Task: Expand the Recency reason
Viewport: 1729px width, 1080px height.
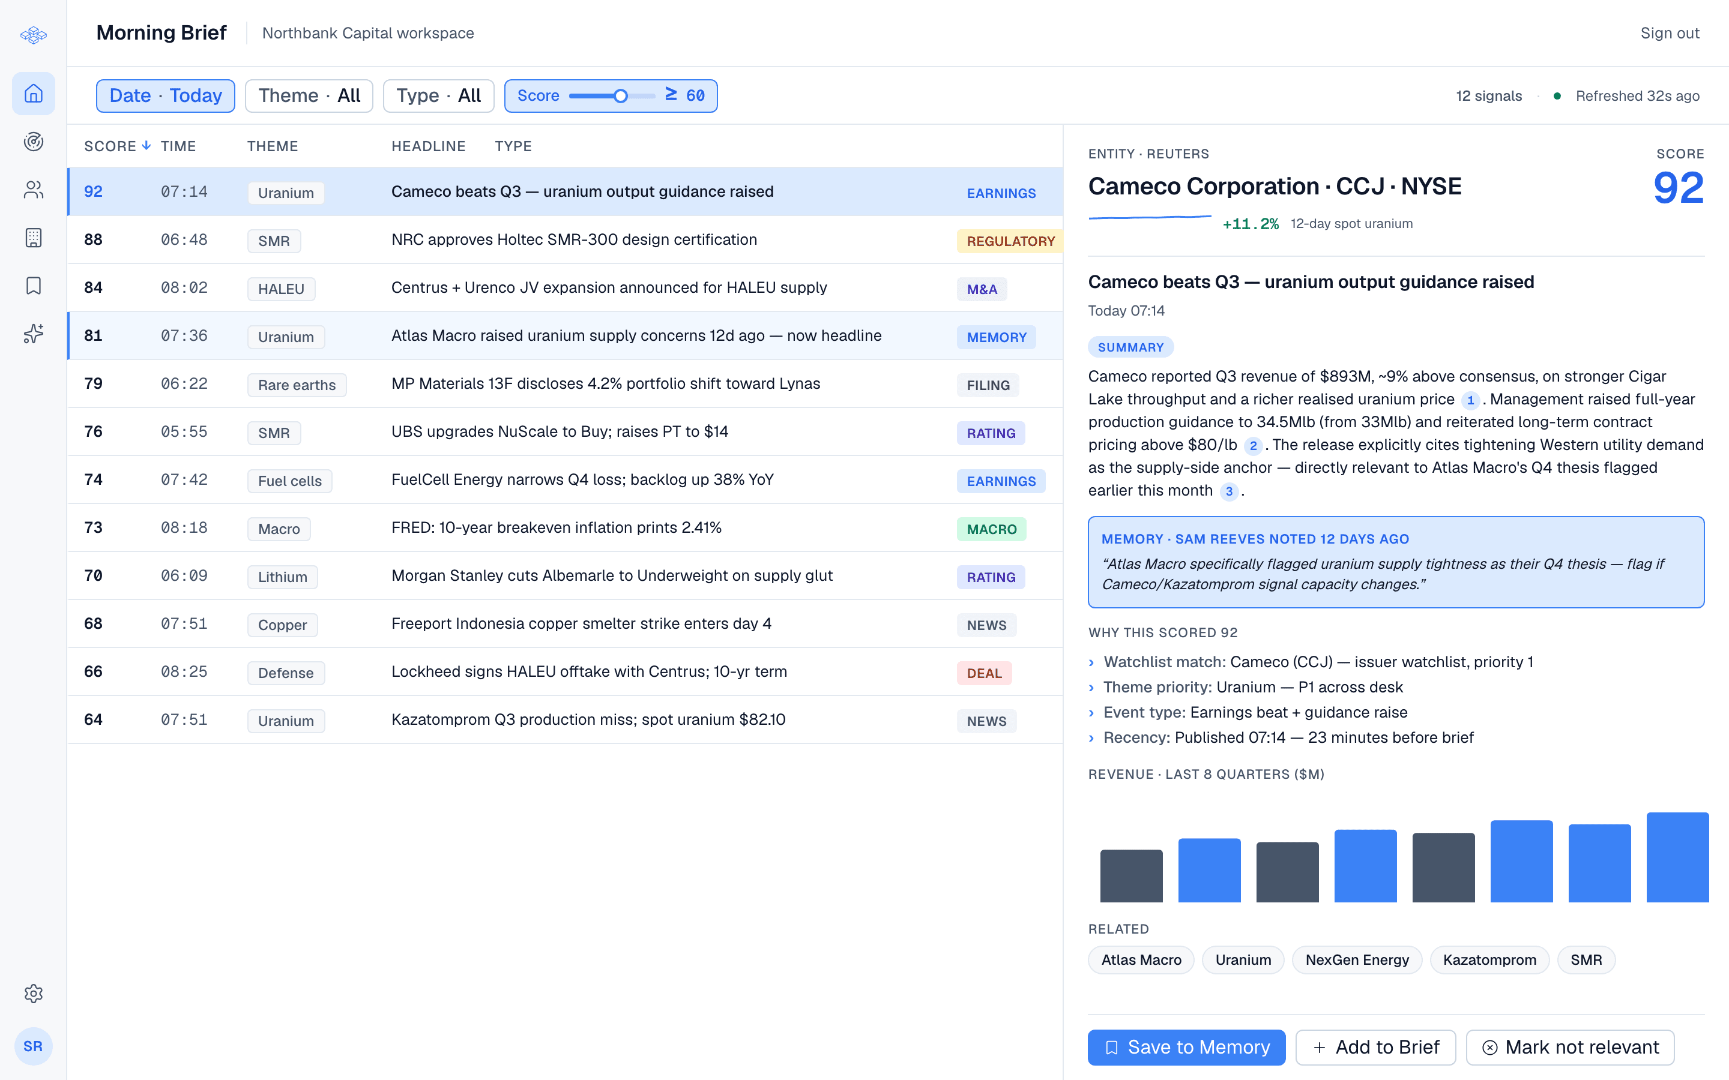Action: pyautogui.click(x=1281, y=737)
